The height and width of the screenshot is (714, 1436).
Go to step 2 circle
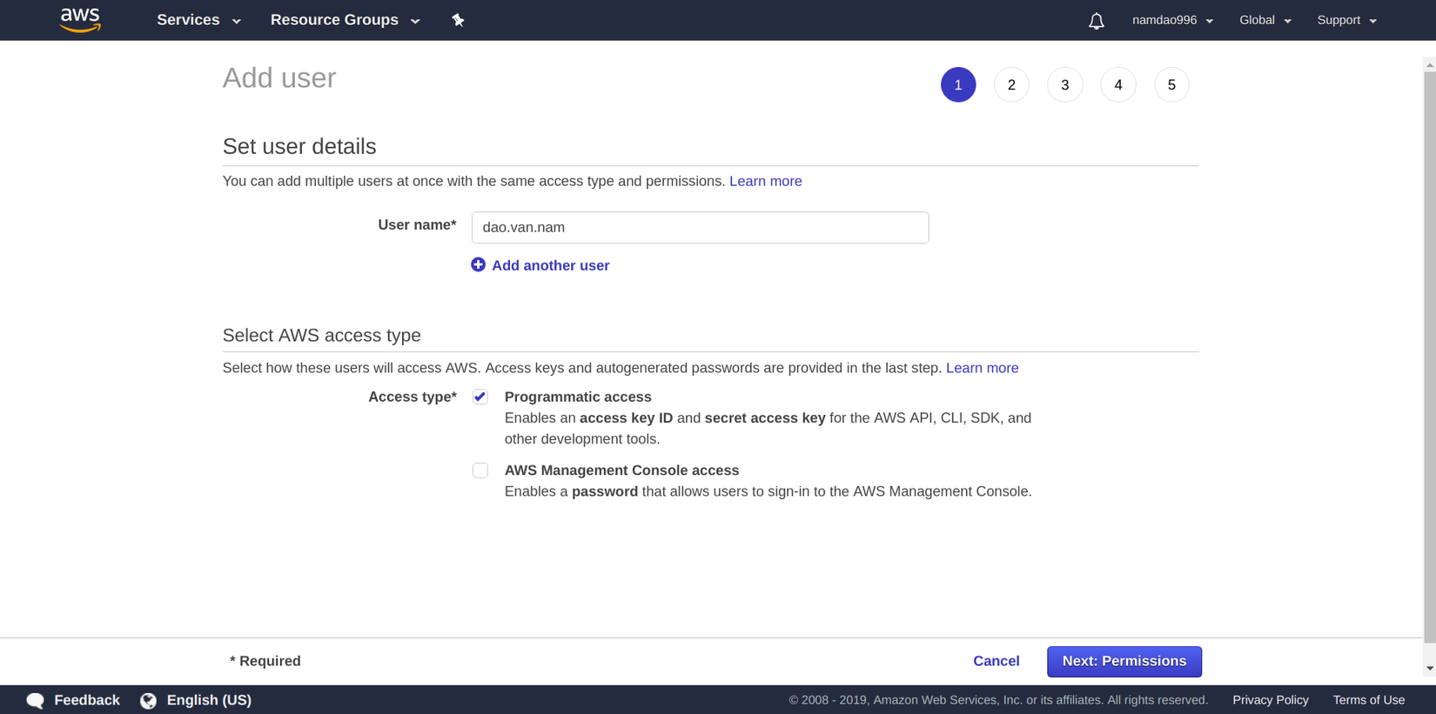1011,84
